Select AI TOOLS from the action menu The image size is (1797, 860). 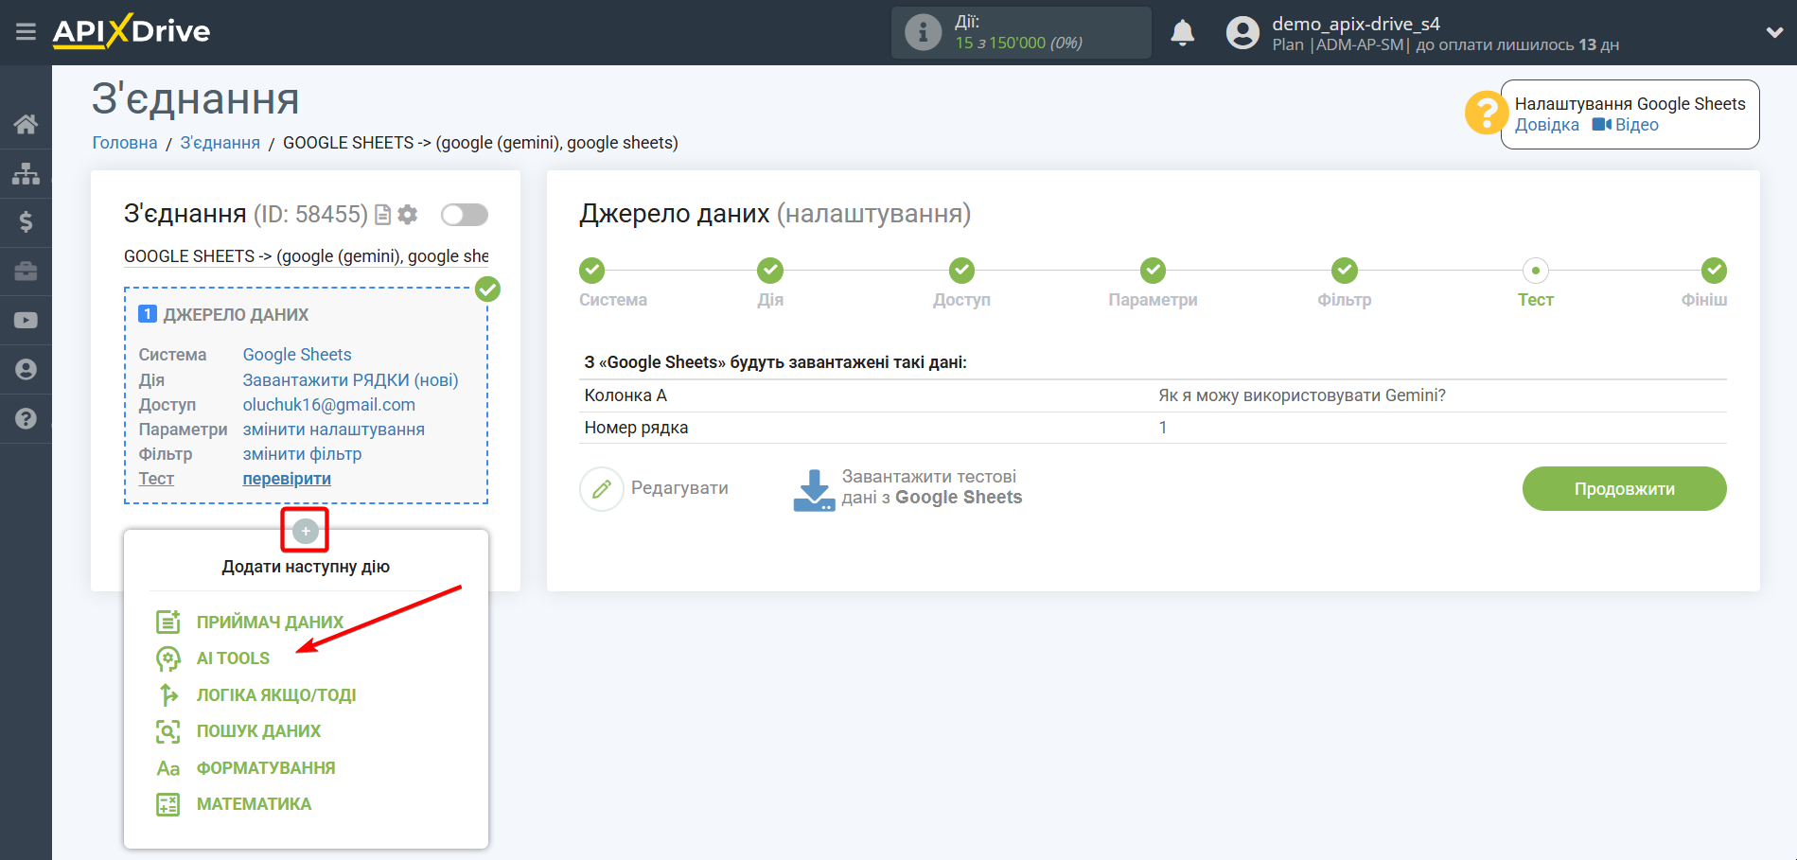click(233, 658)
